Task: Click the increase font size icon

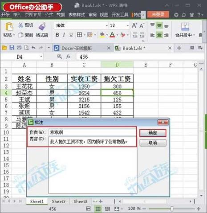Action: pos(134,25)
